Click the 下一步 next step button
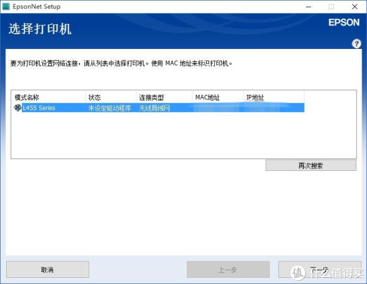Image resolution: width=367 pixels, height=284 pixels. point(320,269)
